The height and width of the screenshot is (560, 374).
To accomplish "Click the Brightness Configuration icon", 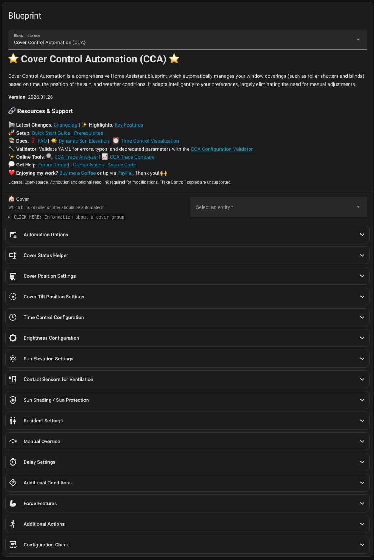I will click(x=13, y=338).
